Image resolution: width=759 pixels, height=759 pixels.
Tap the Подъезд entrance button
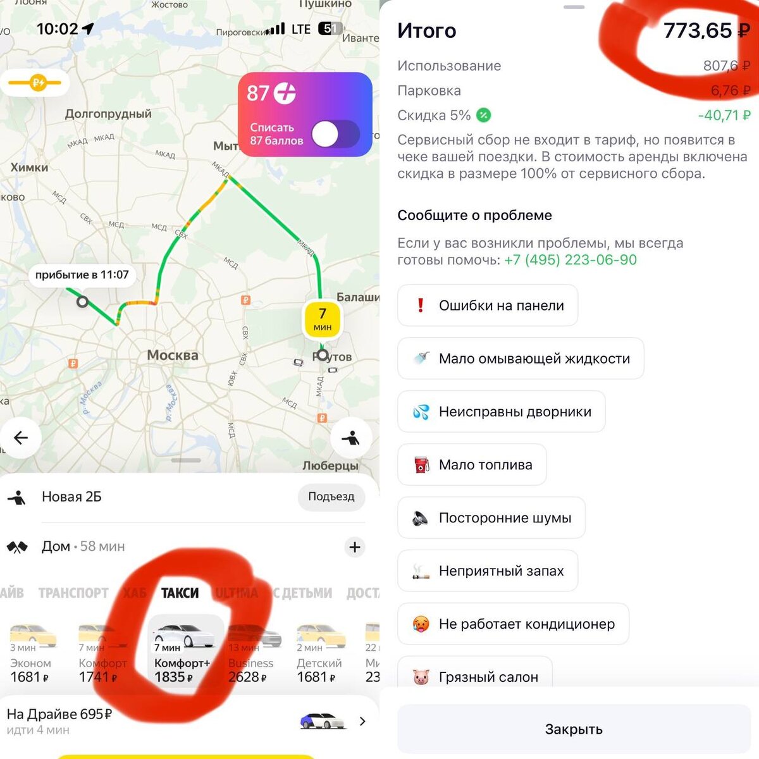click(331, 497)
